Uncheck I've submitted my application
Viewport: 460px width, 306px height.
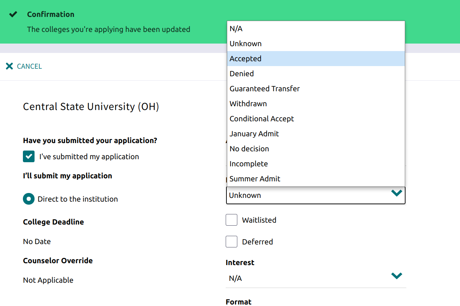[x=29, y=156]
